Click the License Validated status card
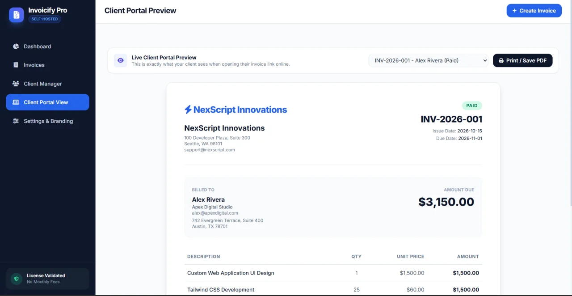The image size is (572, 296). point(47,279)
